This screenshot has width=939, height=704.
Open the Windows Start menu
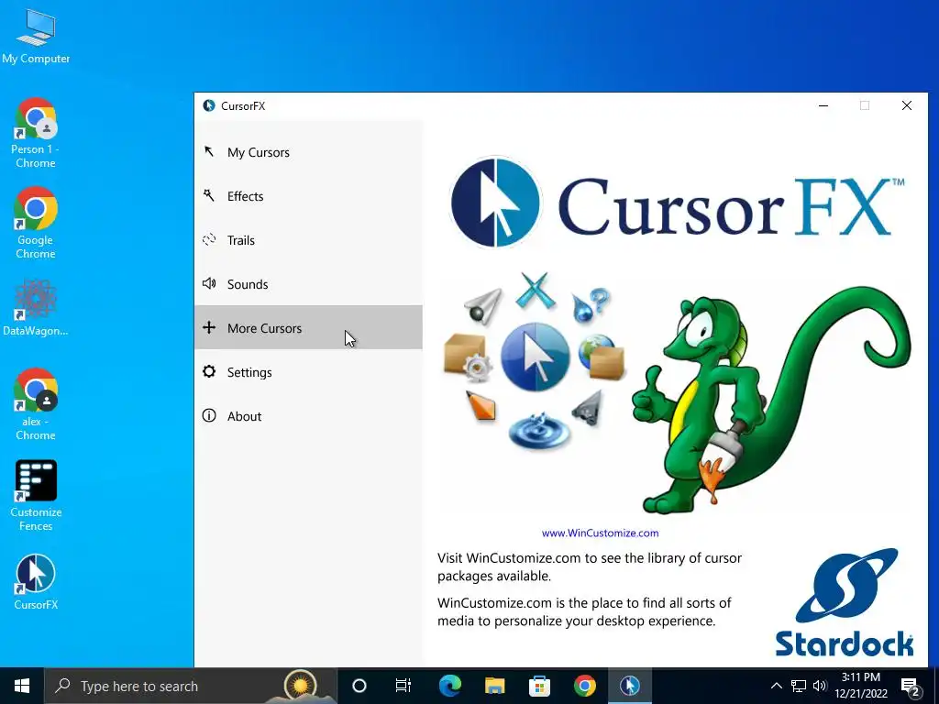(22, 686)
